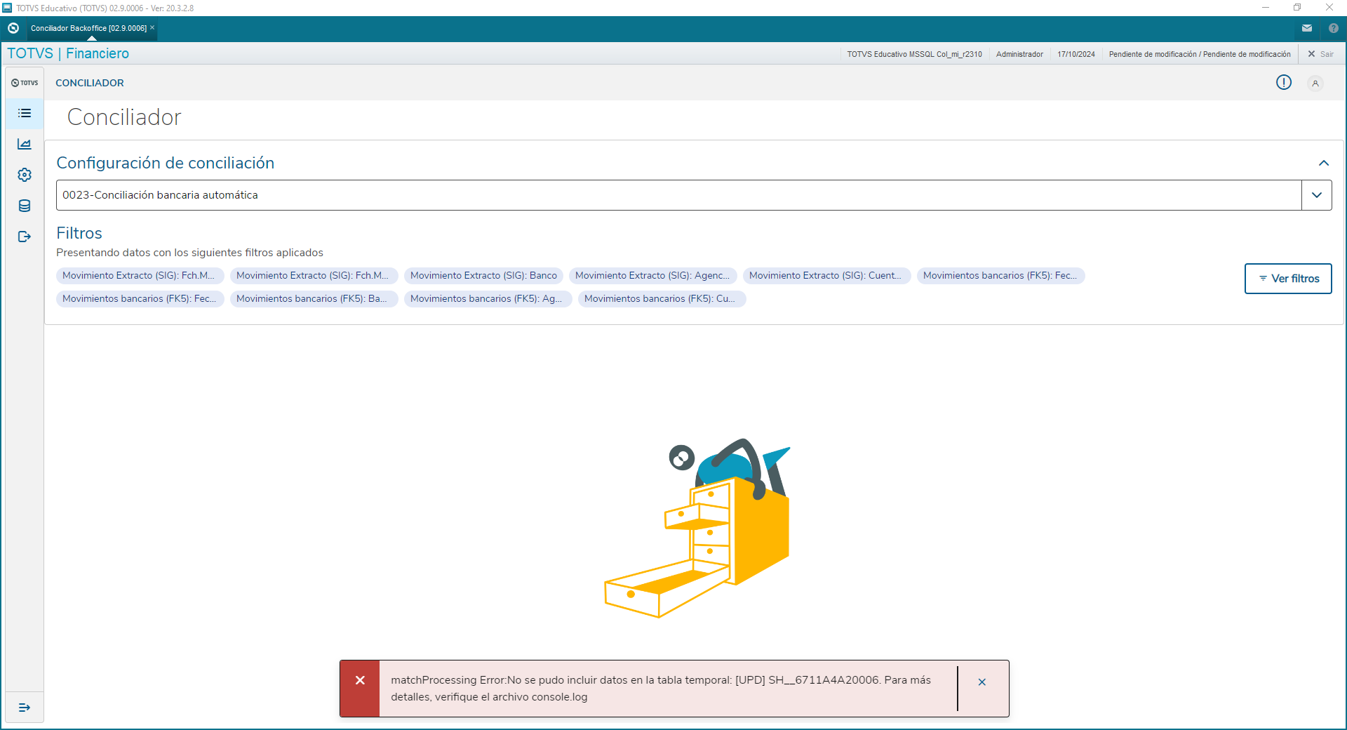Click the Movimientos bancarios (FK5): Ba... chip
The height and width of the screenshot is (730, 1347).
[x=314, y=299]
